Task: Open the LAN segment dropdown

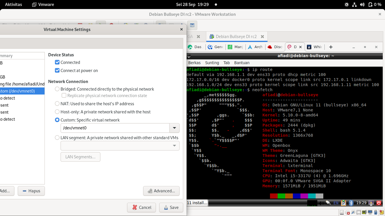Action: click(120, 145)
